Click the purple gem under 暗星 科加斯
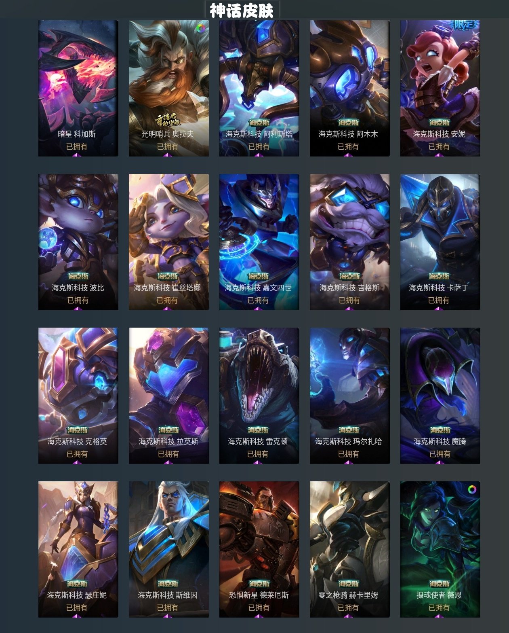Image resolution: width=509 pixels, height=633 pixels. 77,155
